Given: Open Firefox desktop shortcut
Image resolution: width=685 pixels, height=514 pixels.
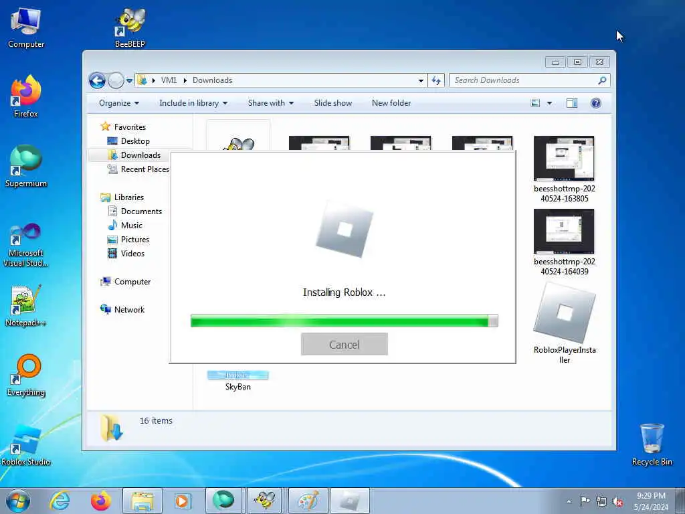Looking at the screenshot, I should coord(26,96).
